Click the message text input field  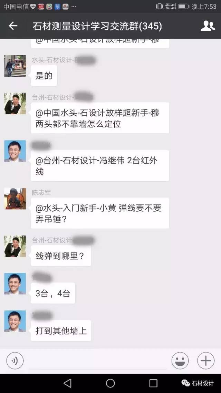97,361
